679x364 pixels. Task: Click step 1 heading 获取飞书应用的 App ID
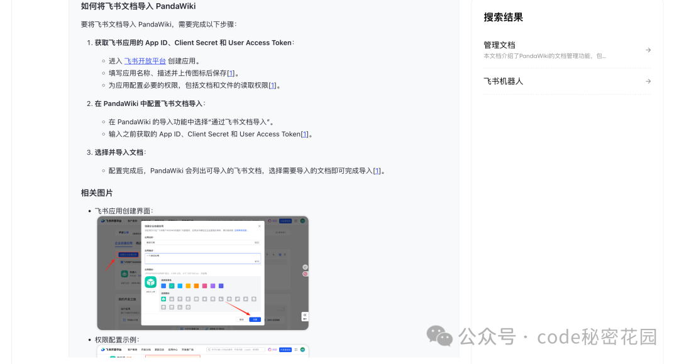(194, 43)
